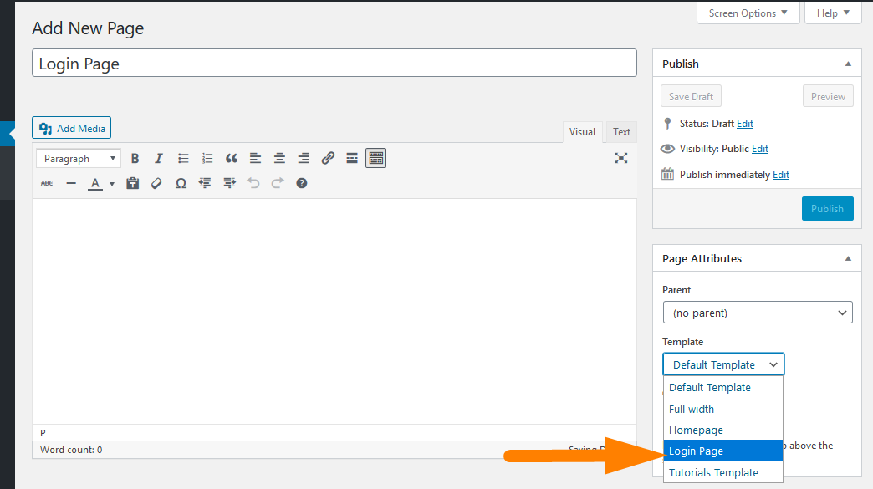Edit the publish time

coord(780,175)
